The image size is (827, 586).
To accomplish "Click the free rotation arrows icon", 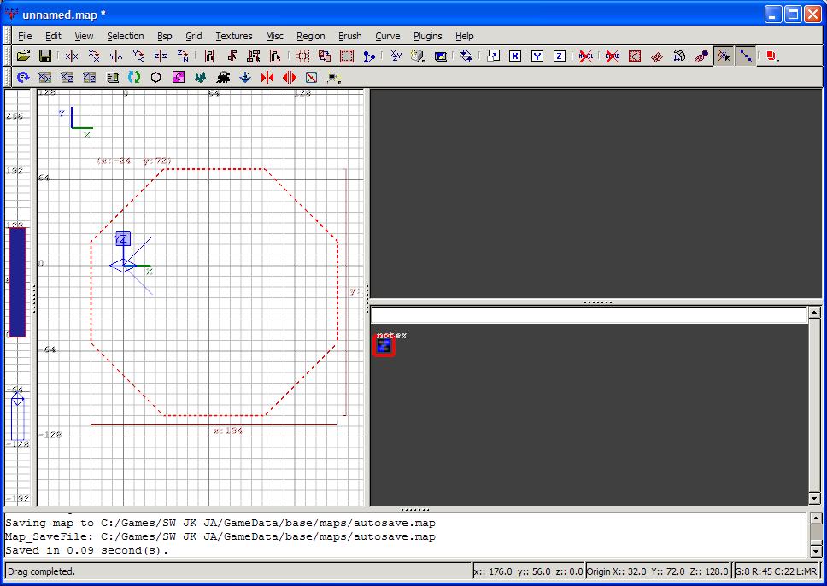I will (466, 56).
